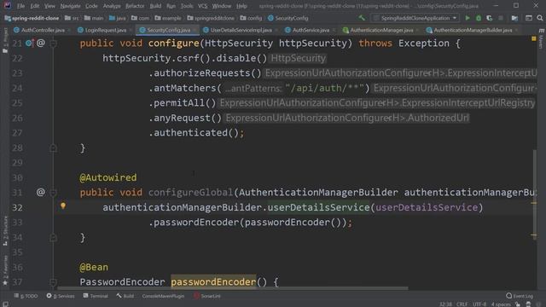546x307 pixels.
Task: Open the Terminal tool window
Action: coord(96,296)
